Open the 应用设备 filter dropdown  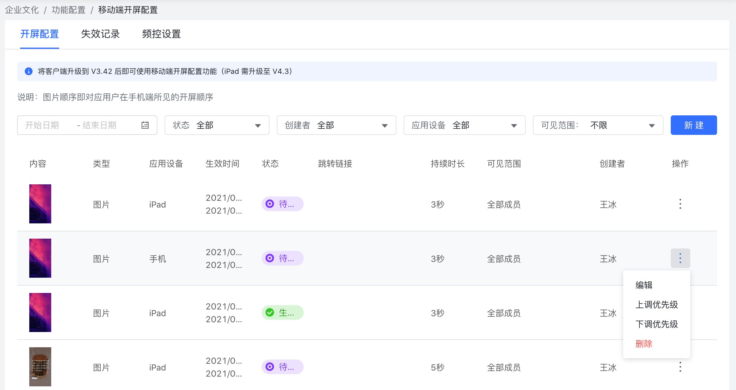(x=464, y=125)
